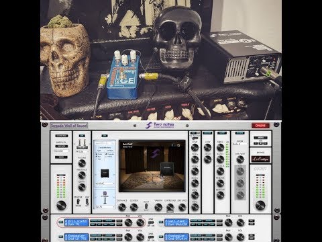Click the microphone image in miking panel
This screenshot has width=322, height=242.
[105, 198]
